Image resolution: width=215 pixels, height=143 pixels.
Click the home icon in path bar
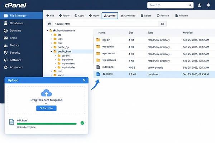49,24
